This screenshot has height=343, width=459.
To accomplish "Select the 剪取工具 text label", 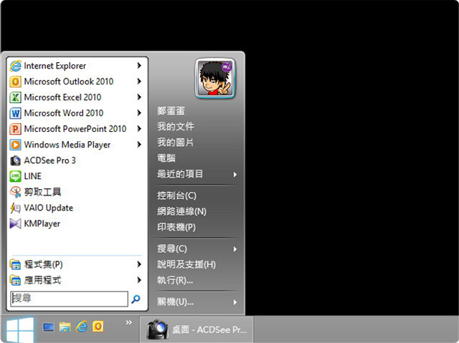I will point(43,192).
